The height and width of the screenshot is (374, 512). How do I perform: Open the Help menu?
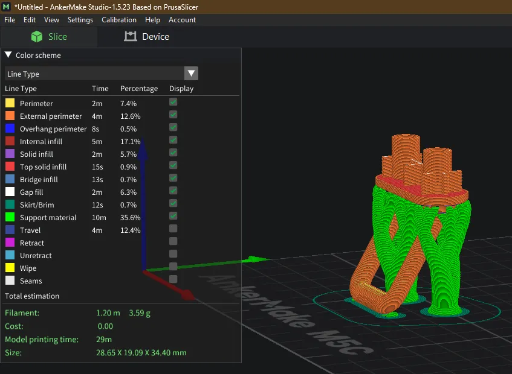(152, 20)
